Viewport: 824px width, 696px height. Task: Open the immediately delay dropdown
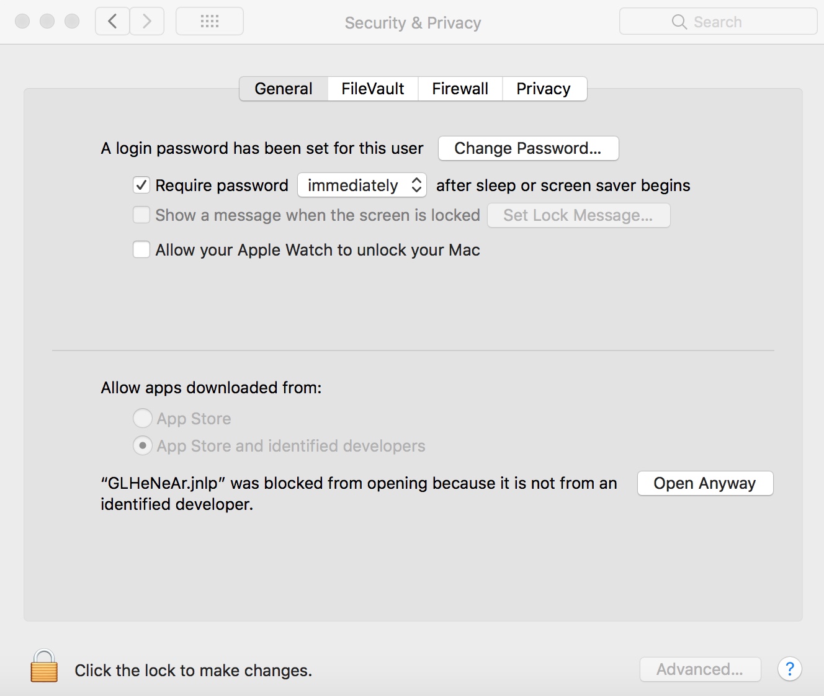pyautogui.click(x=362, y=185)
